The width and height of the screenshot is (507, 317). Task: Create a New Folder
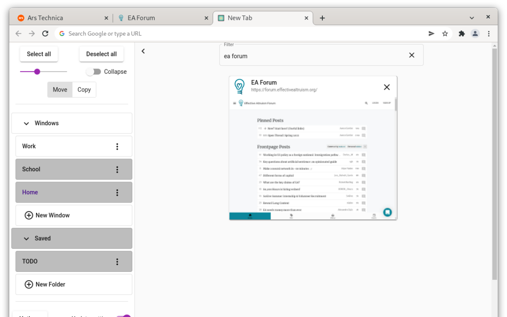[74, 285]
